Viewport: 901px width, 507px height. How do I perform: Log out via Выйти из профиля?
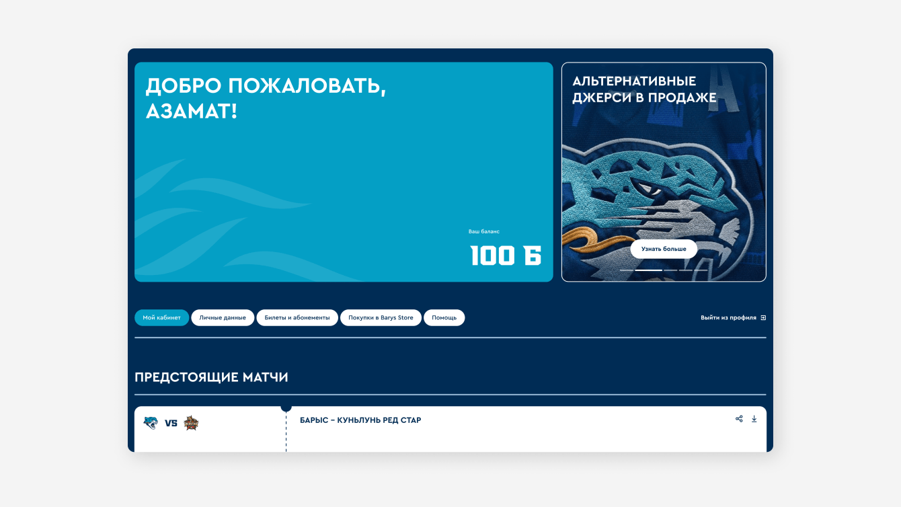(733, 317)
